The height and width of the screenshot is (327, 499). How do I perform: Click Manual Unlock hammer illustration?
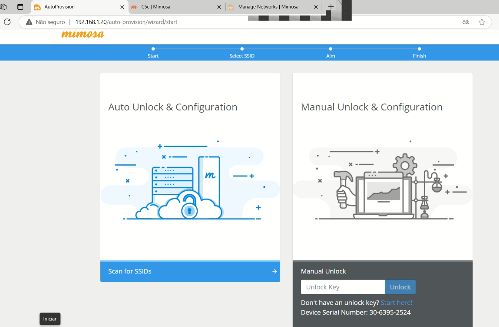383,180
